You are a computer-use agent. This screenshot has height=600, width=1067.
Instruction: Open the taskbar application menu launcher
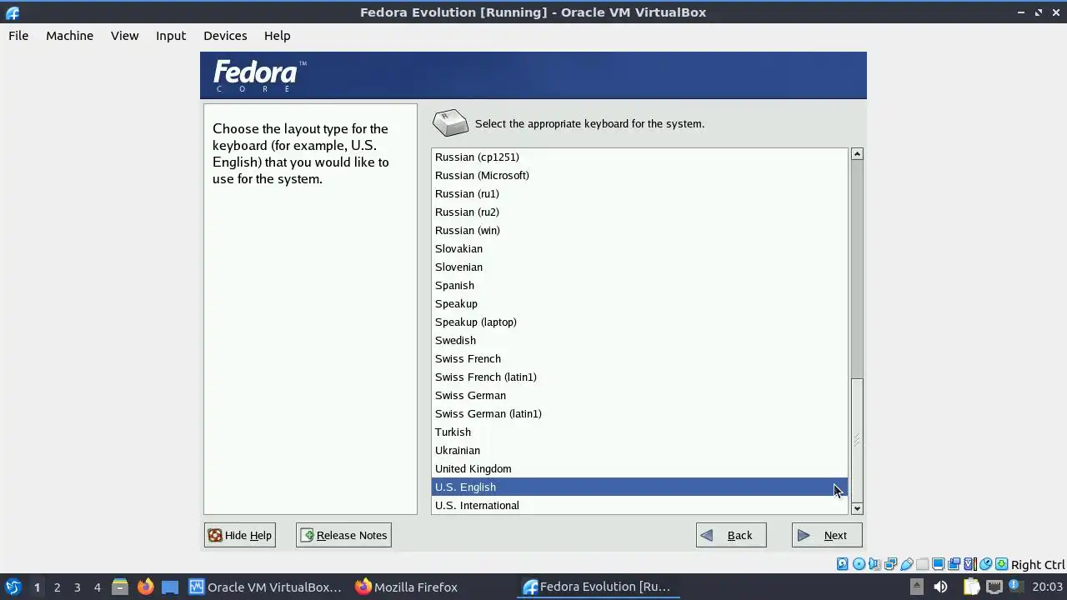13,587
